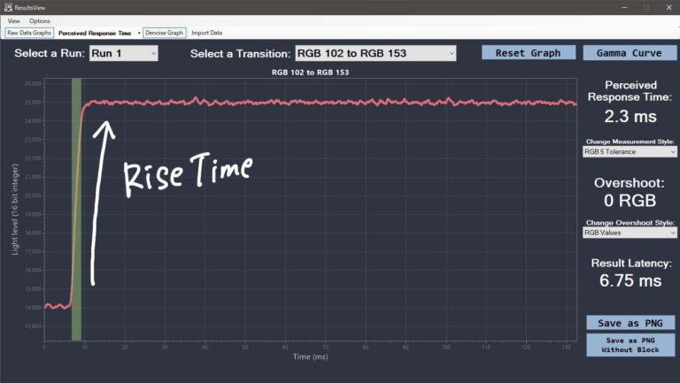Open the Select a Run dropdown
The height and width of the screenshot is (383, 680).
pos(123,53)
